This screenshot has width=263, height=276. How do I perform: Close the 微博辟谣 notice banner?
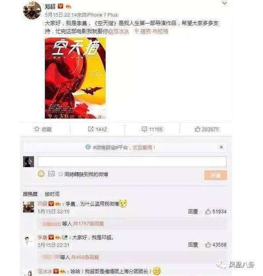coord(221,147)
